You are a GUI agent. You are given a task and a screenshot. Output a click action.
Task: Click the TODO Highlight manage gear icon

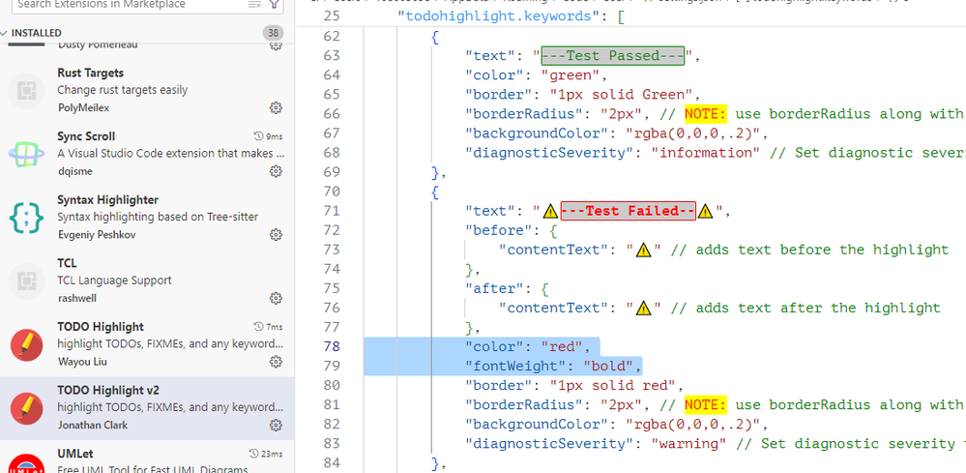pos(276,362)
